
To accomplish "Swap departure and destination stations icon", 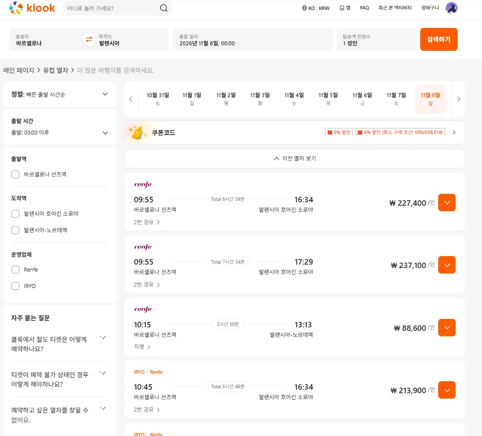I will tap(89, 39).
